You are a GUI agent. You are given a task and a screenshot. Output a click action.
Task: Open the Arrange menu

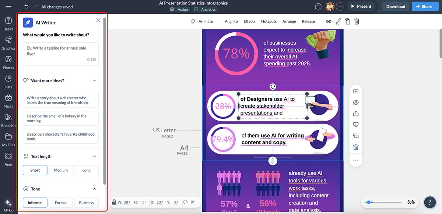click(x=289, y=21)
